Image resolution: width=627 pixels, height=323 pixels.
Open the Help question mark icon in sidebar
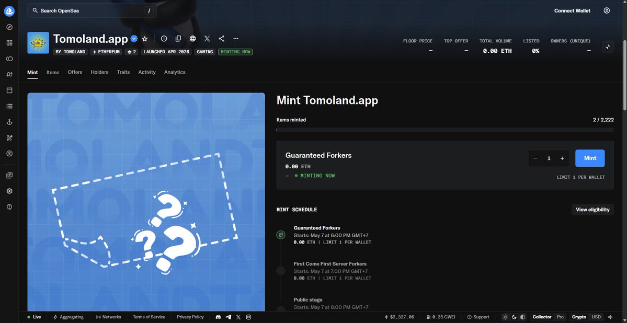tap(9, 206)
